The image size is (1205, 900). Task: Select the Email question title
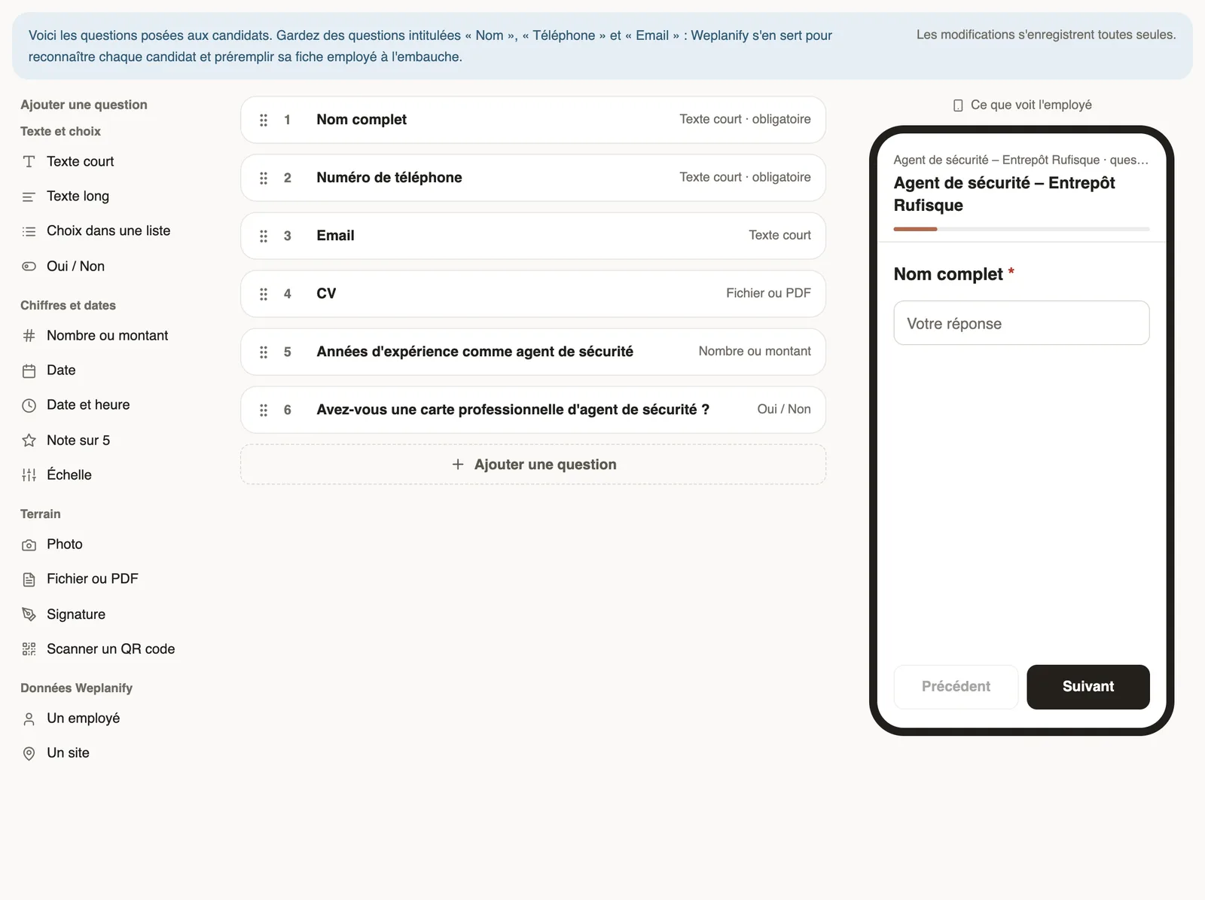click(335, 235)
